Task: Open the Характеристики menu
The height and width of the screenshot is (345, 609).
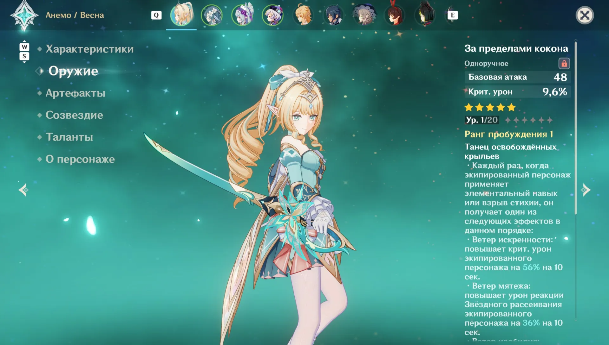Action: pos(89,49)
